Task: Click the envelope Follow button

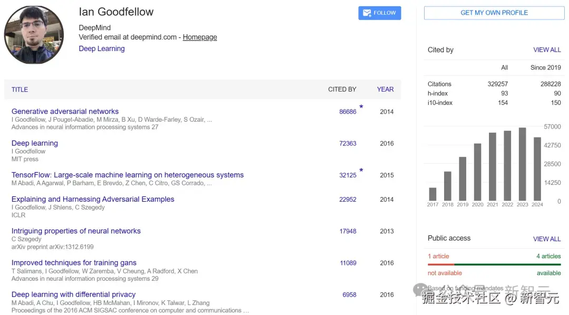Action: (379, 13)
